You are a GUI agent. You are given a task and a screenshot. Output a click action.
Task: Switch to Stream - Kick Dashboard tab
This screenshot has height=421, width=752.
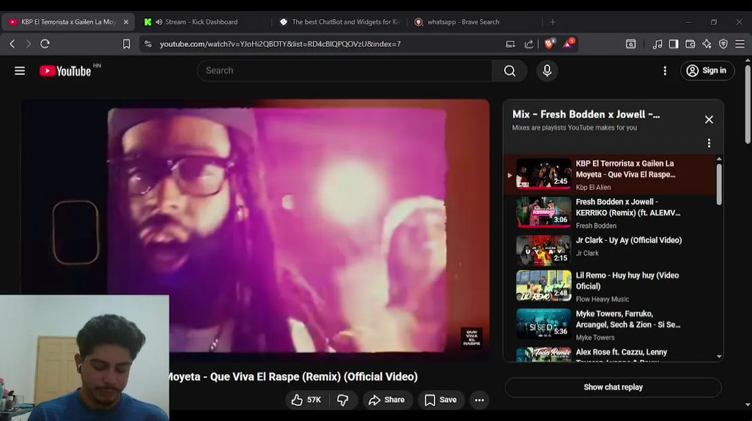201,22
